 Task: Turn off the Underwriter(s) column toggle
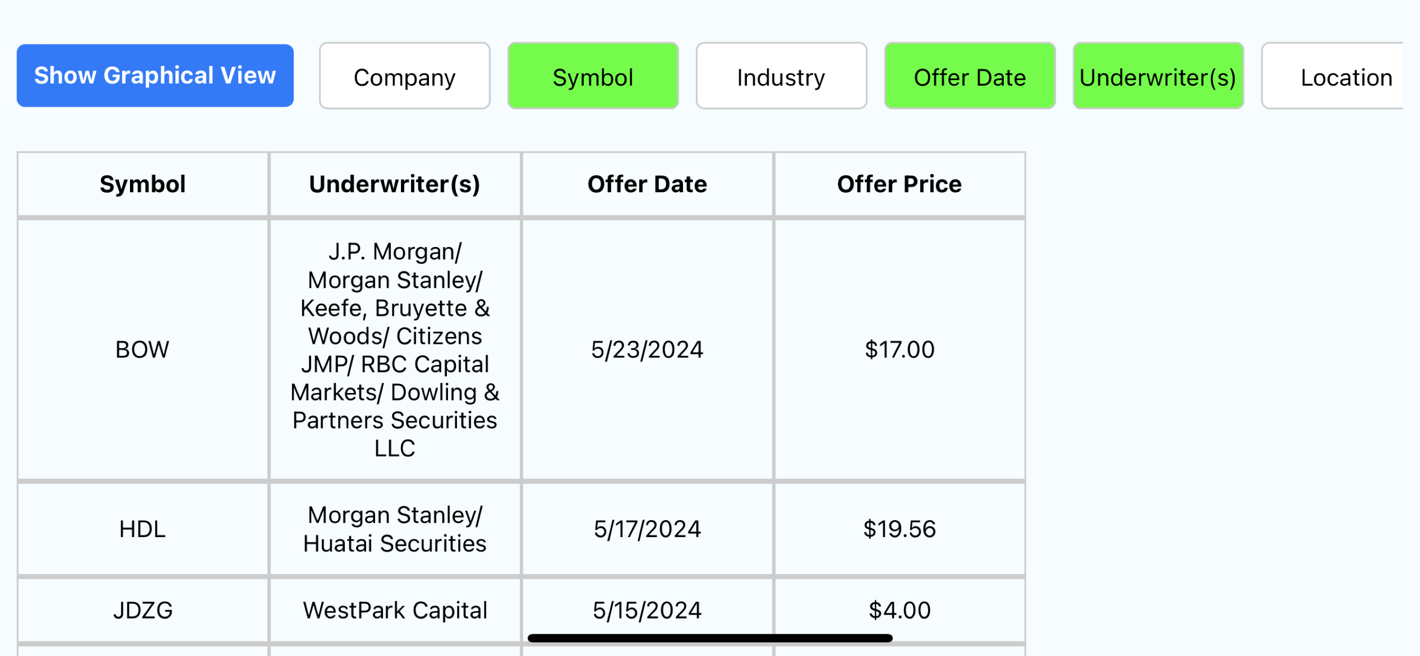[x=1158, y=76]
